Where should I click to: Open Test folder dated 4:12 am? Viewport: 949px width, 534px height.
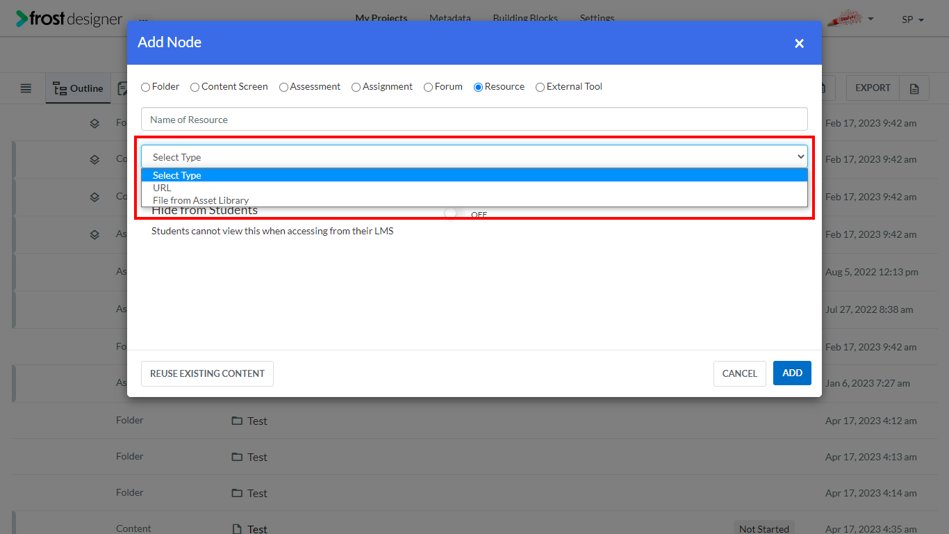[257, 421]
